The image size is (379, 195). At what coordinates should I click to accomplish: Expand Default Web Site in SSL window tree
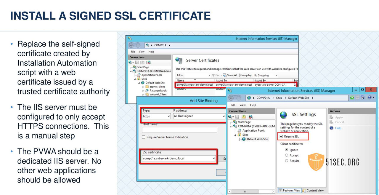tap(240, 139)
